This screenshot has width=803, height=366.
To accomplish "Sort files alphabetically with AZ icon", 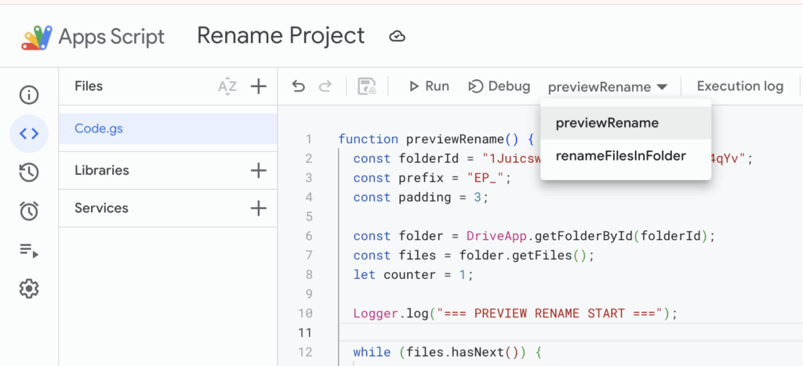I will click(x=227, y=86).
